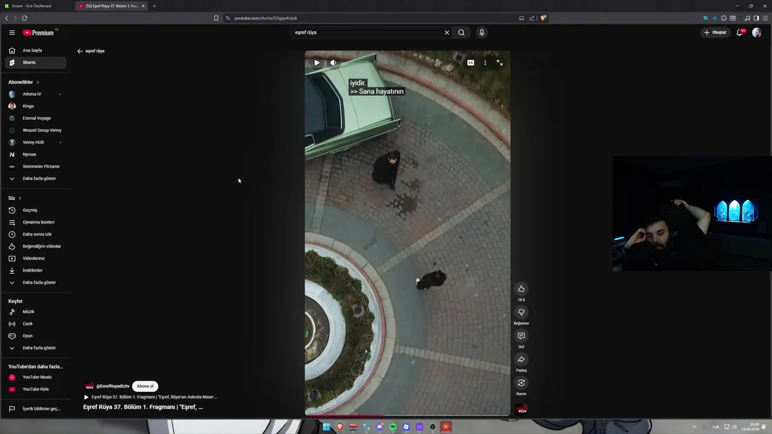The height and width of the screenshot is (434, 772).
Task: Share the Short via Paylaş
Action: pyautogui.click(x=521, y=359)
